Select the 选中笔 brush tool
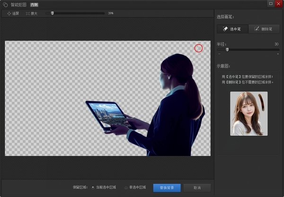 (231, 29)
